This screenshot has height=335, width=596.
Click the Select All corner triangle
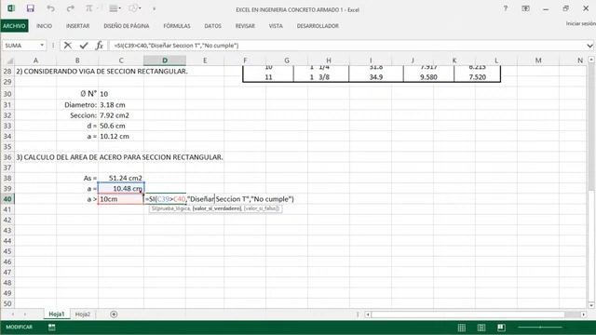click(x=10, y=60)
